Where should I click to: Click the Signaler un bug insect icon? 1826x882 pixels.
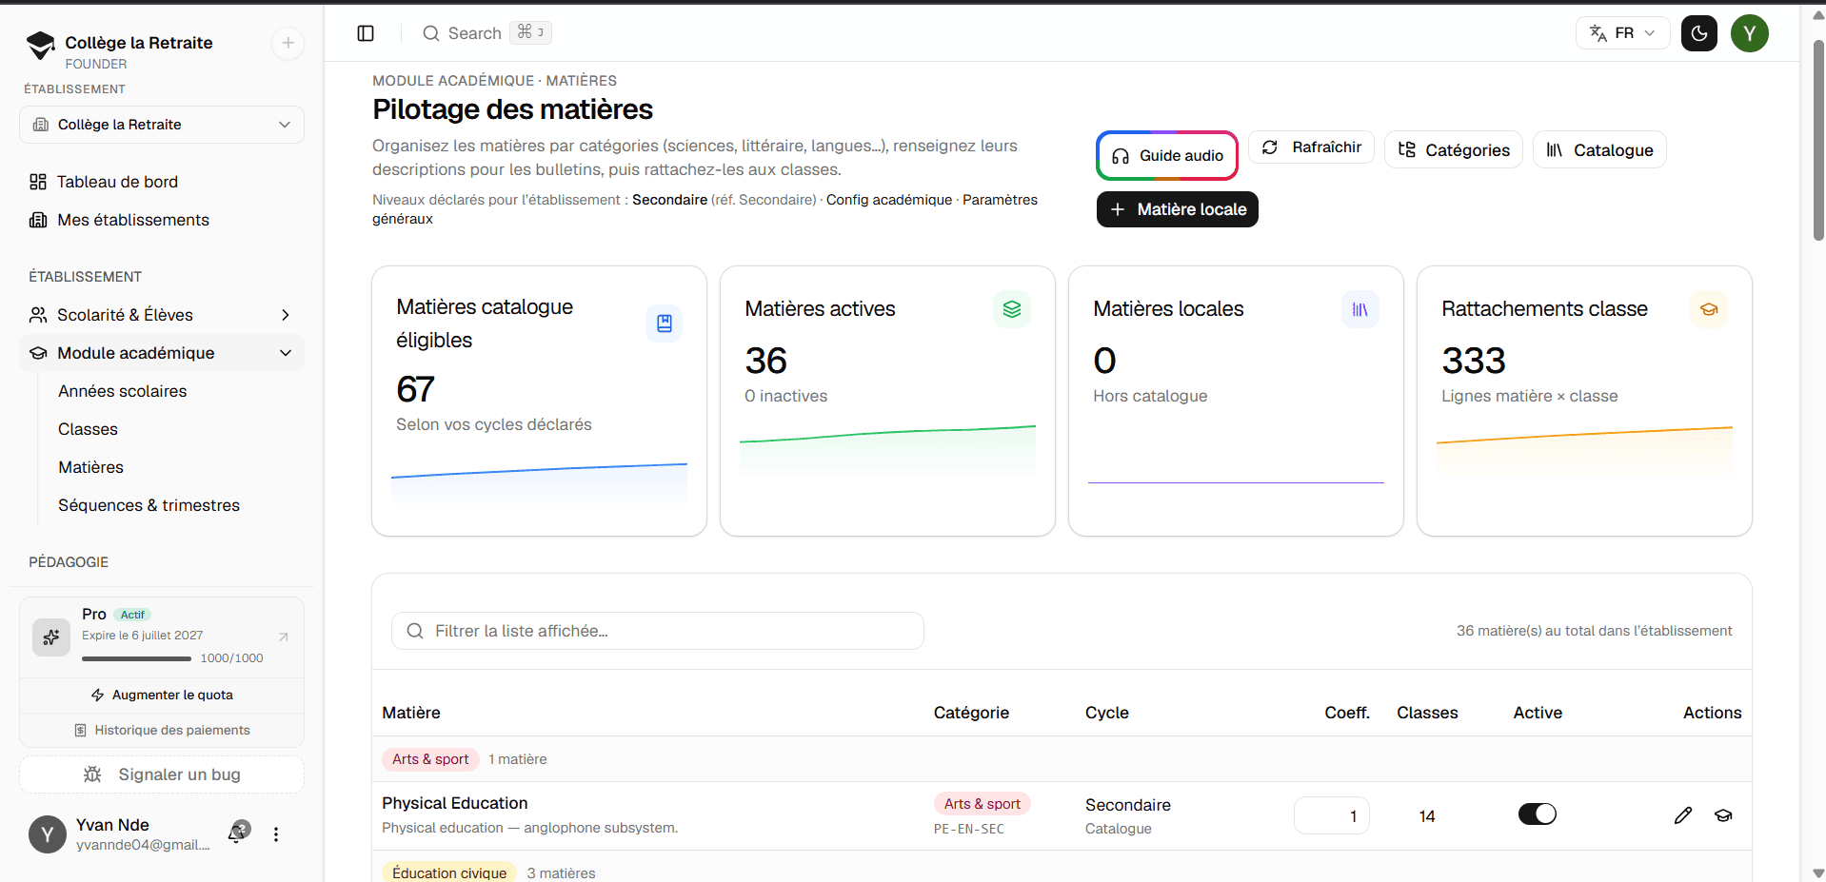(x=92, y=774)
